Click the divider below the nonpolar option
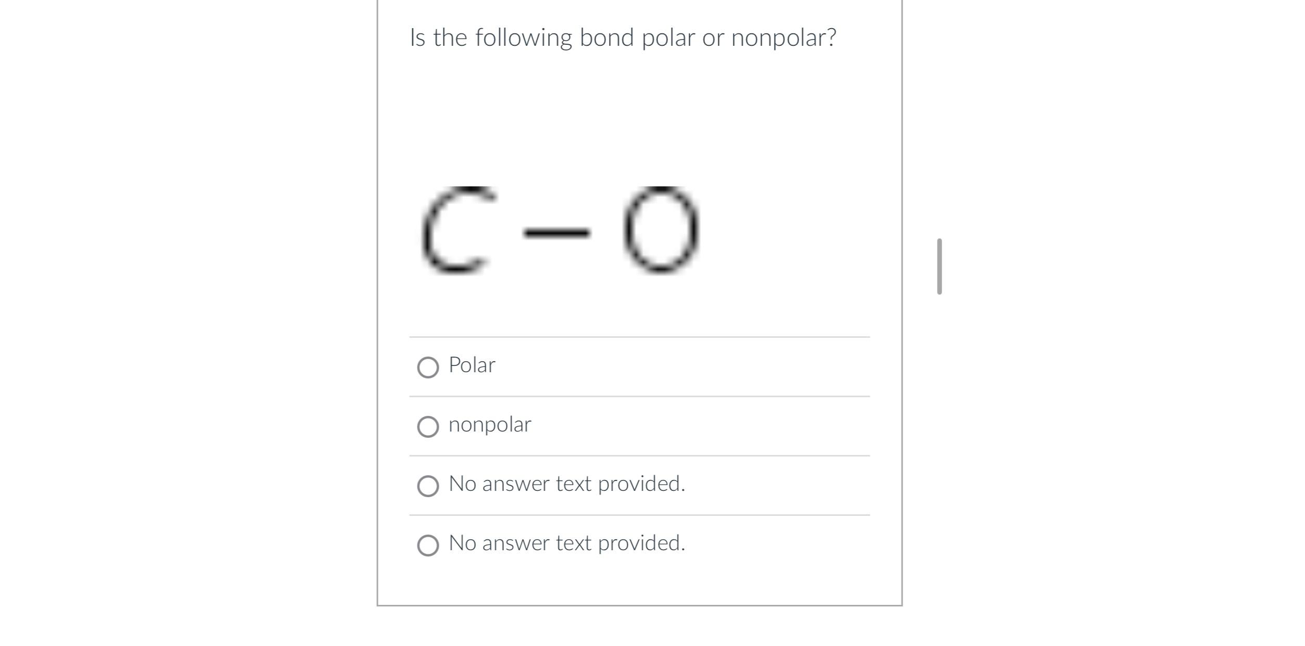The height and width of the screenshot is (646, 1305). pos(639,455)
